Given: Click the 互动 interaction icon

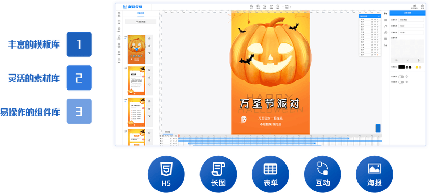Looking at the screenshot, I should tap(323, 174).
